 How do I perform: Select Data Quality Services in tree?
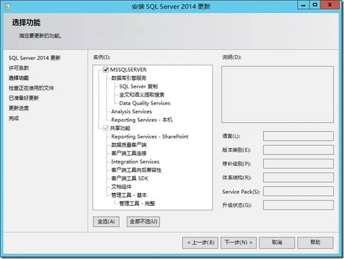point(144,103)
